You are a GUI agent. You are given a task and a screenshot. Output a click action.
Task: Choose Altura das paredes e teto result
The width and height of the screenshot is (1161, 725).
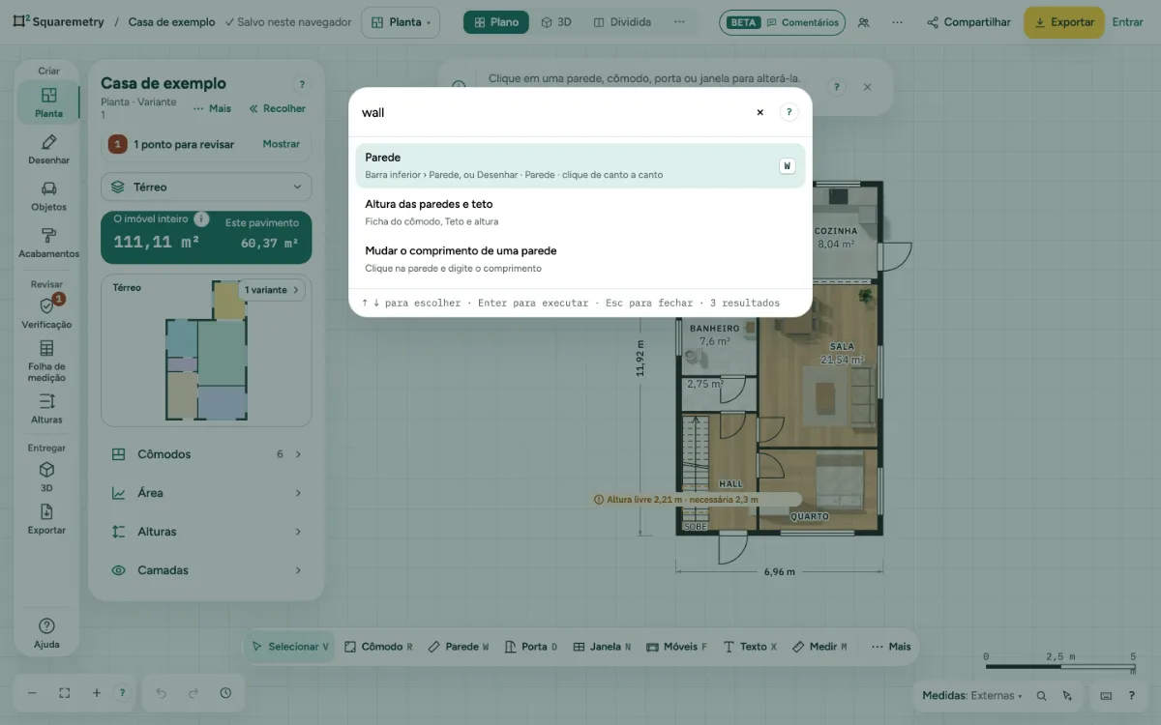pyautogui.click(x=580, y=213)
